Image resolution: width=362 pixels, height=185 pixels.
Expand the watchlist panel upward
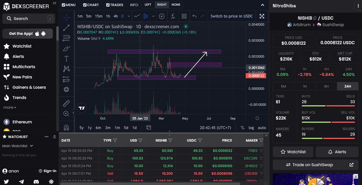(x=54, y=136)
